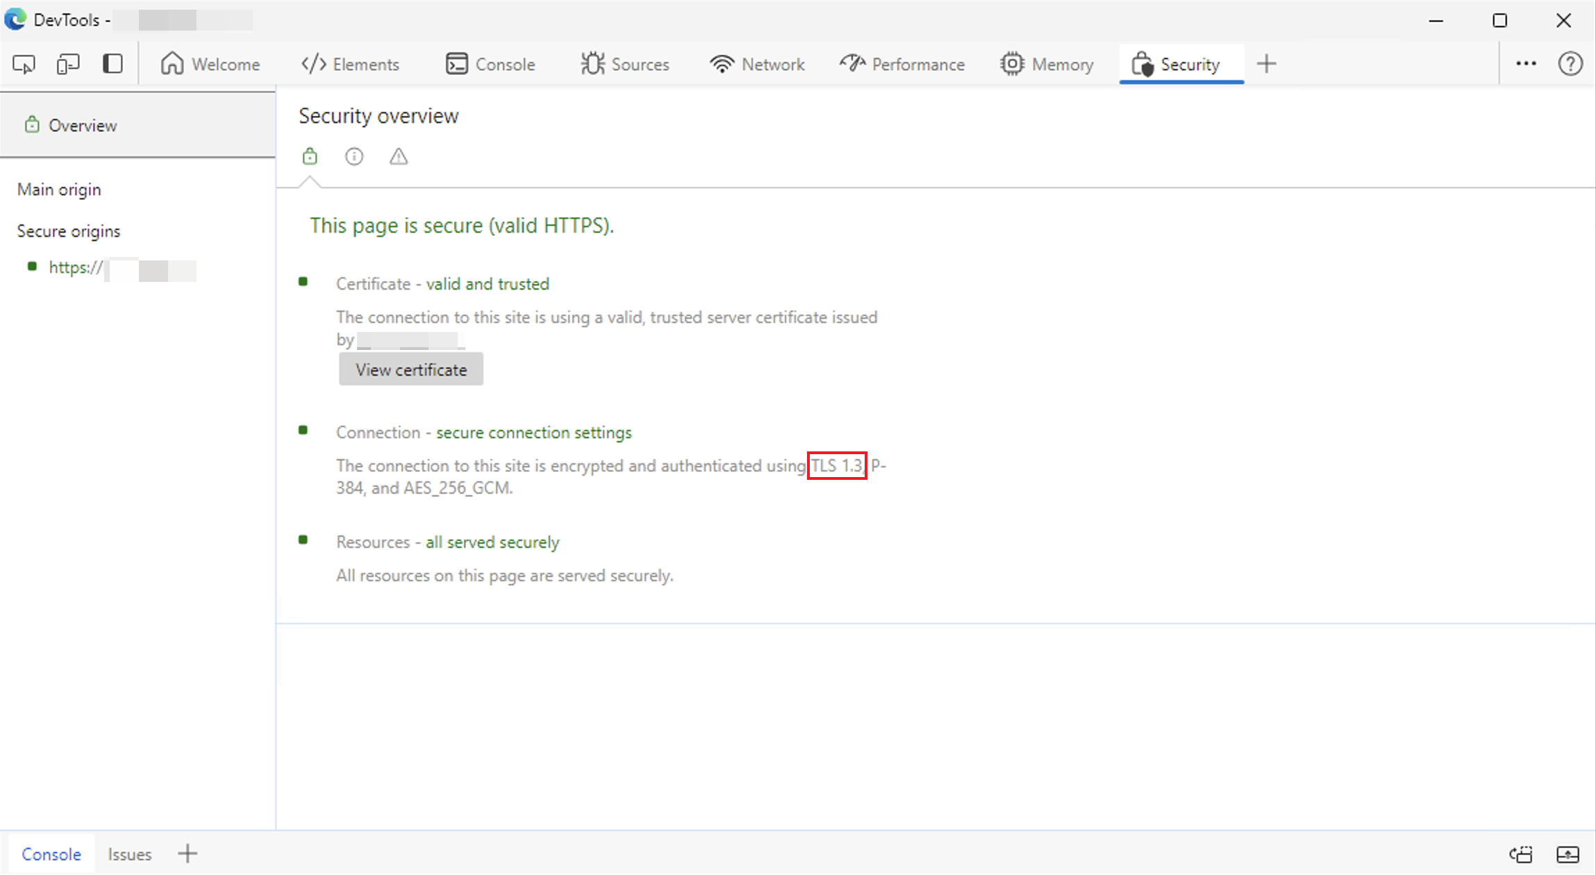This screenshot has height=875, width=1596.
Task: Add quick view tool with plus
Action: click(x=188, y=853)
